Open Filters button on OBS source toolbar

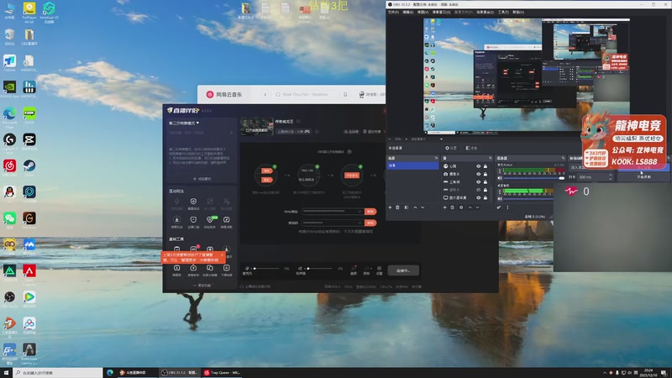(471, 148)
